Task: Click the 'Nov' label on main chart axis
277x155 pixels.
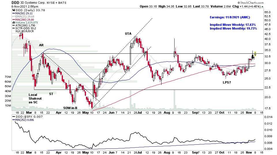Action: click(249, 113)
